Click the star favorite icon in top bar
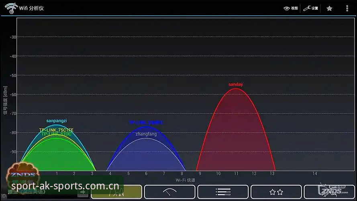 click(x=329, y=8)
